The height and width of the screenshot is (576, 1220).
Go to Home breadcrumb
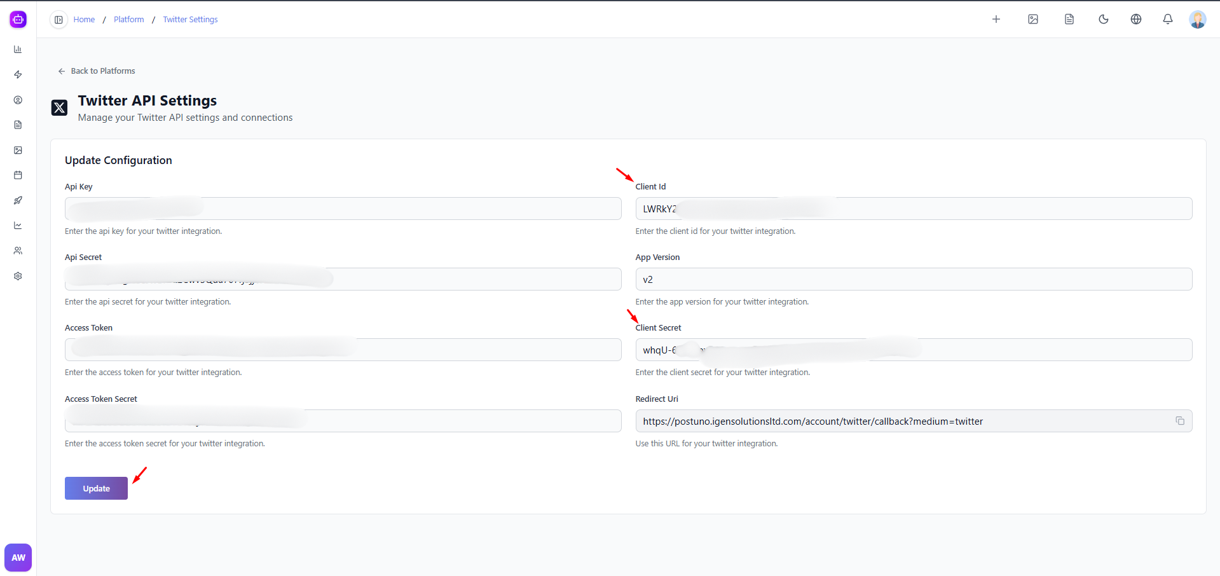84,20
